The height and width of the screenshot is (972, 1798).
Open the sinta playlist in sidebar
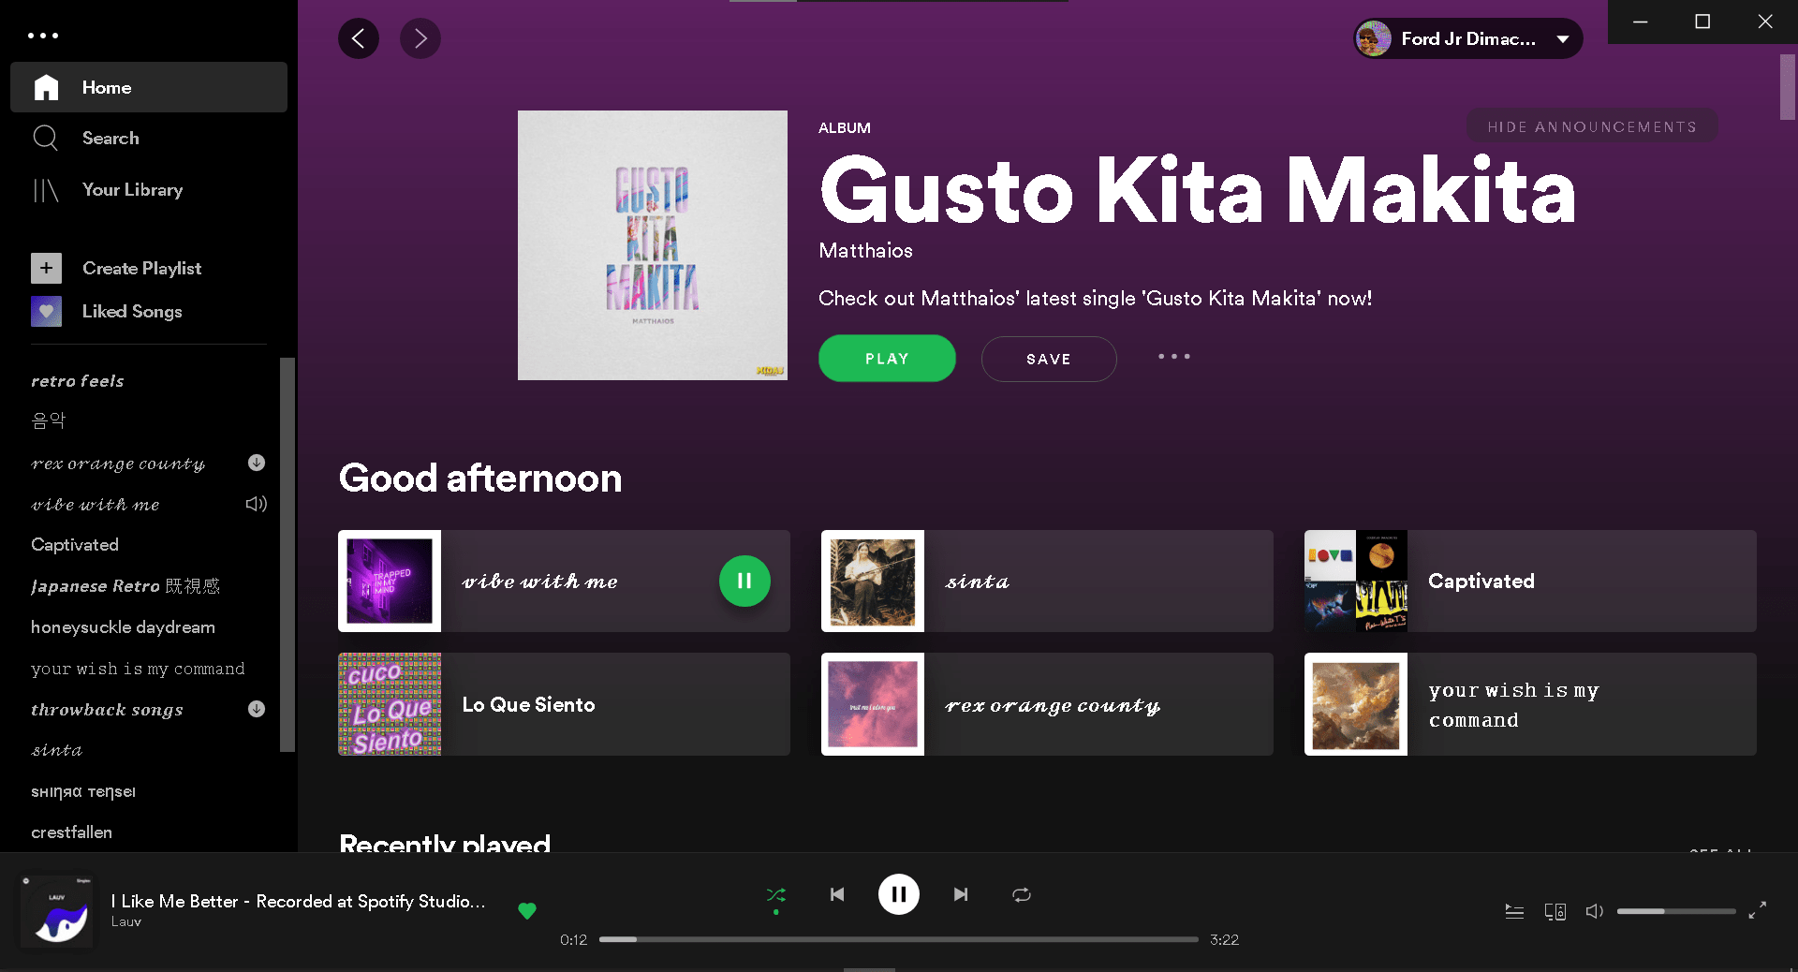click(56, 750)
